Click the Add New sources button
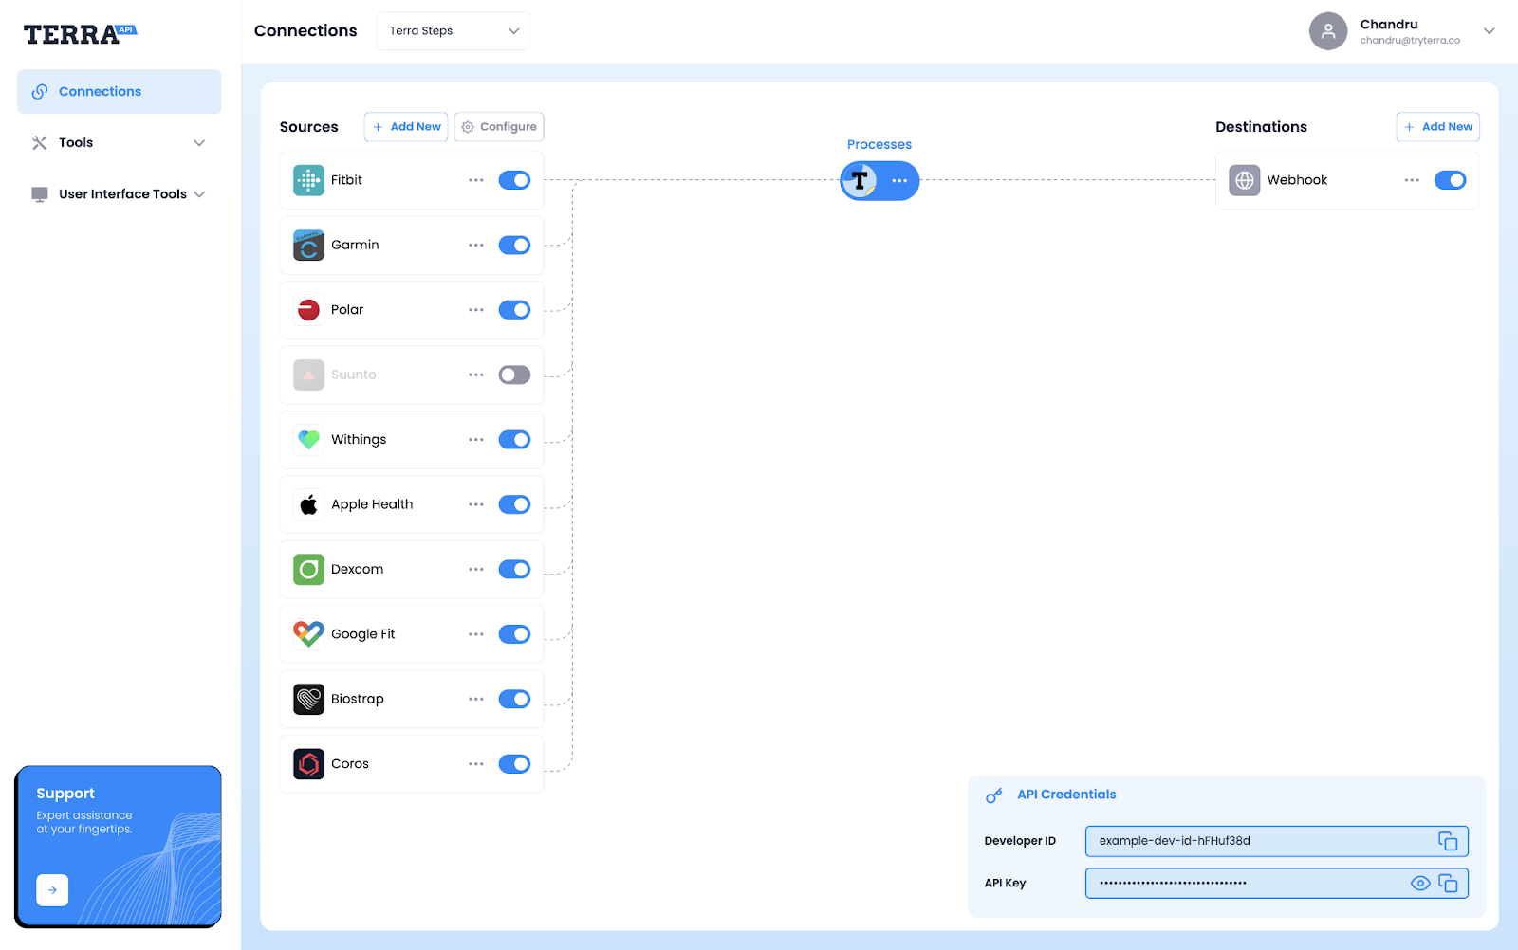The width and height of the screenshot is (1518, 950). pyautogui.click(x=405, y=126)
